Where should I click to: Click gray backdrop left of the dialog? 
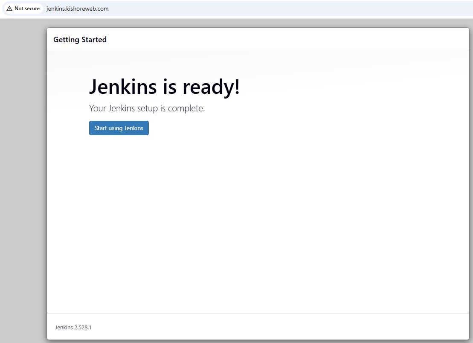click(23, 171)
